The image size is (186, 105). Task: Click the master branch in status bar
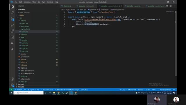18,90
